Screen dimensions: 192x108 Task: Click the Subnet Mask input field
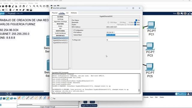pos(122,35)
